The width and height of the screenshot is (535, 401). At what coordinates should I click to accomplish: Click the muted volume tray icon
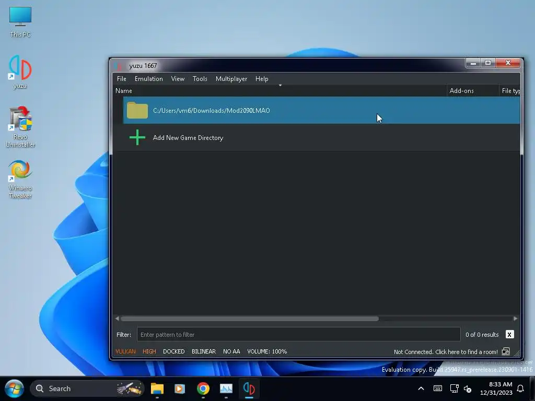tap(468, 388)
